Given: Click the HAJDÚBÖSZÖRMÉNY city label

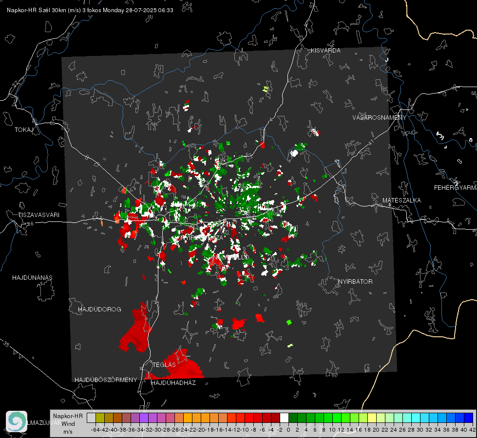Looking at the screenshot, I should click(106, 380).
